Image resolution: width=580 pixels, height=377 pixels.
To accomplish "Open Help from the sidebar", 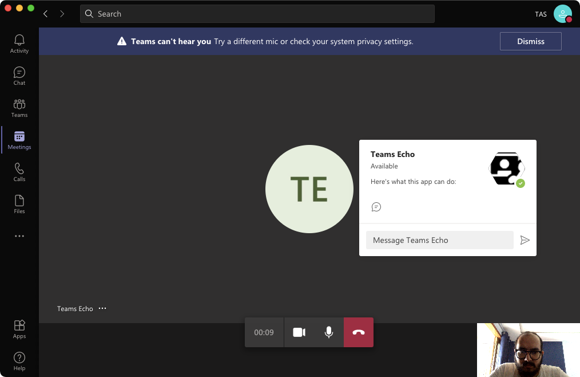I will (19, 360).
